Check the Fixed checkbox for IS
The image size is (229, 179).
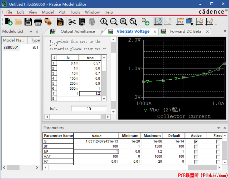click(218, 141)
